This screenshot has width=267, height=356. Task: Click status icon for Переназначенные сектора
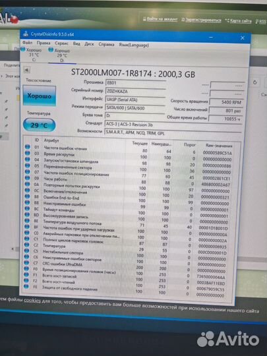click(28, 165)
